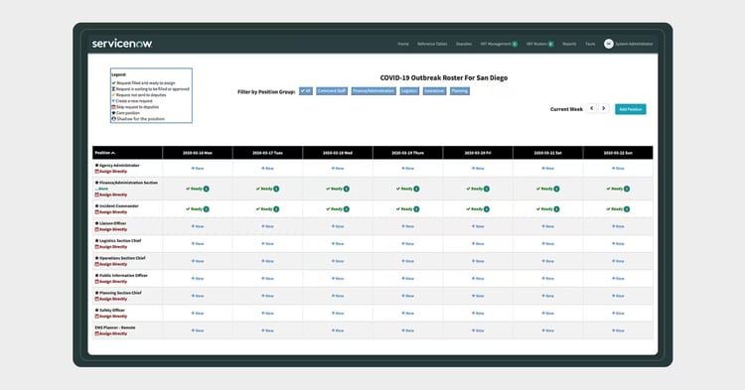745x390 pixels.
Task: Click the Add Position button
Action: point(631,109)
